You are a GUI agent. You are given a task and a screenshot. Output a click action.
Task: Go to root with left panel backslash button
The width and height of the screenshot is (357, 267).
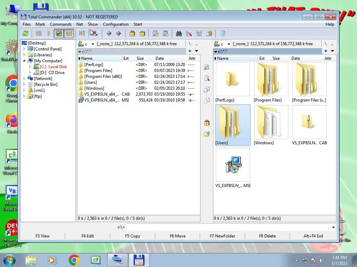tap(190, 44)
